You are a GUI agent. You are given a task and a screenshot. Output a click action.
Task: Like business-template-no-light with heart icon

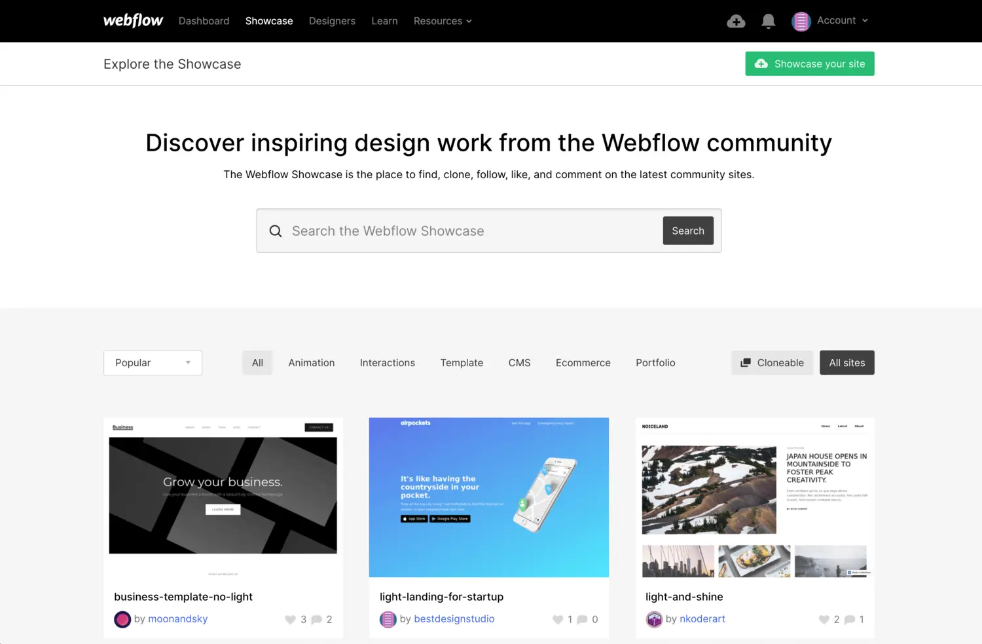tap(290, 620)
